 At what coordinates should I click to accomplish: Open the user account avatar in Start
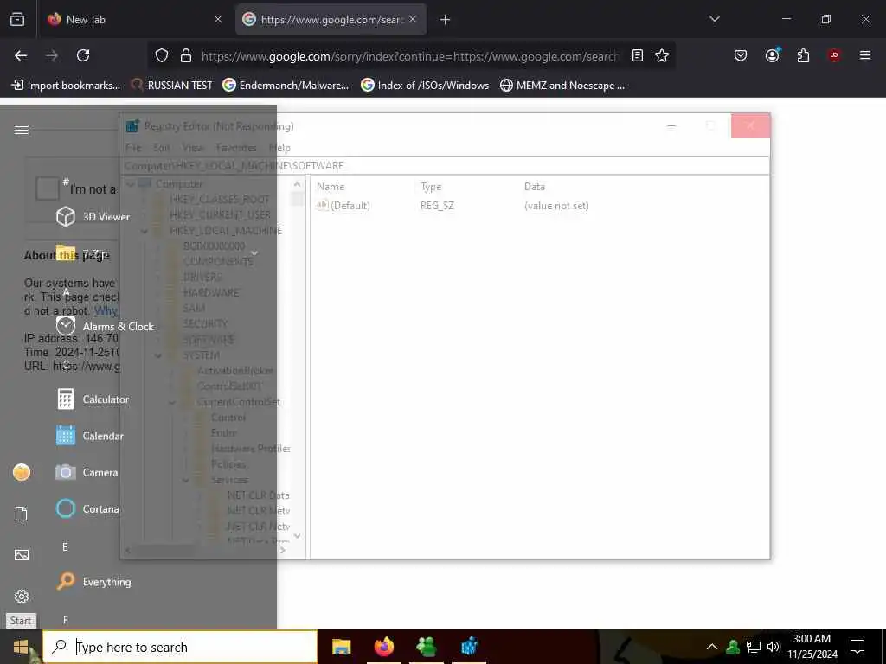click(x=22, y=472)
